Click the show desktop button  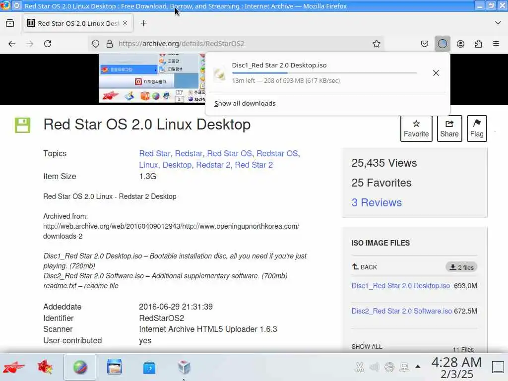pos(498,367)
